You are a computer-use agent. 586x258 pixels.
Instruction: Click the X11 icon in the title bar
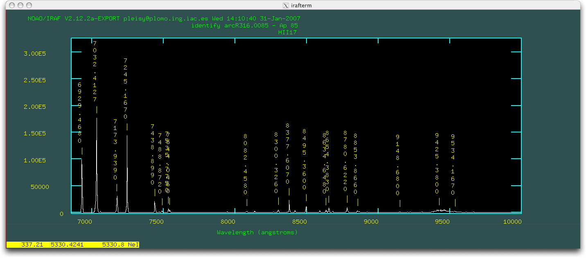[286, 5]
